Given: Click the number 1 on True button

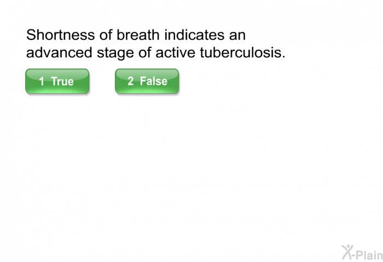Looking at the screenshot, I should pos(42,81).
